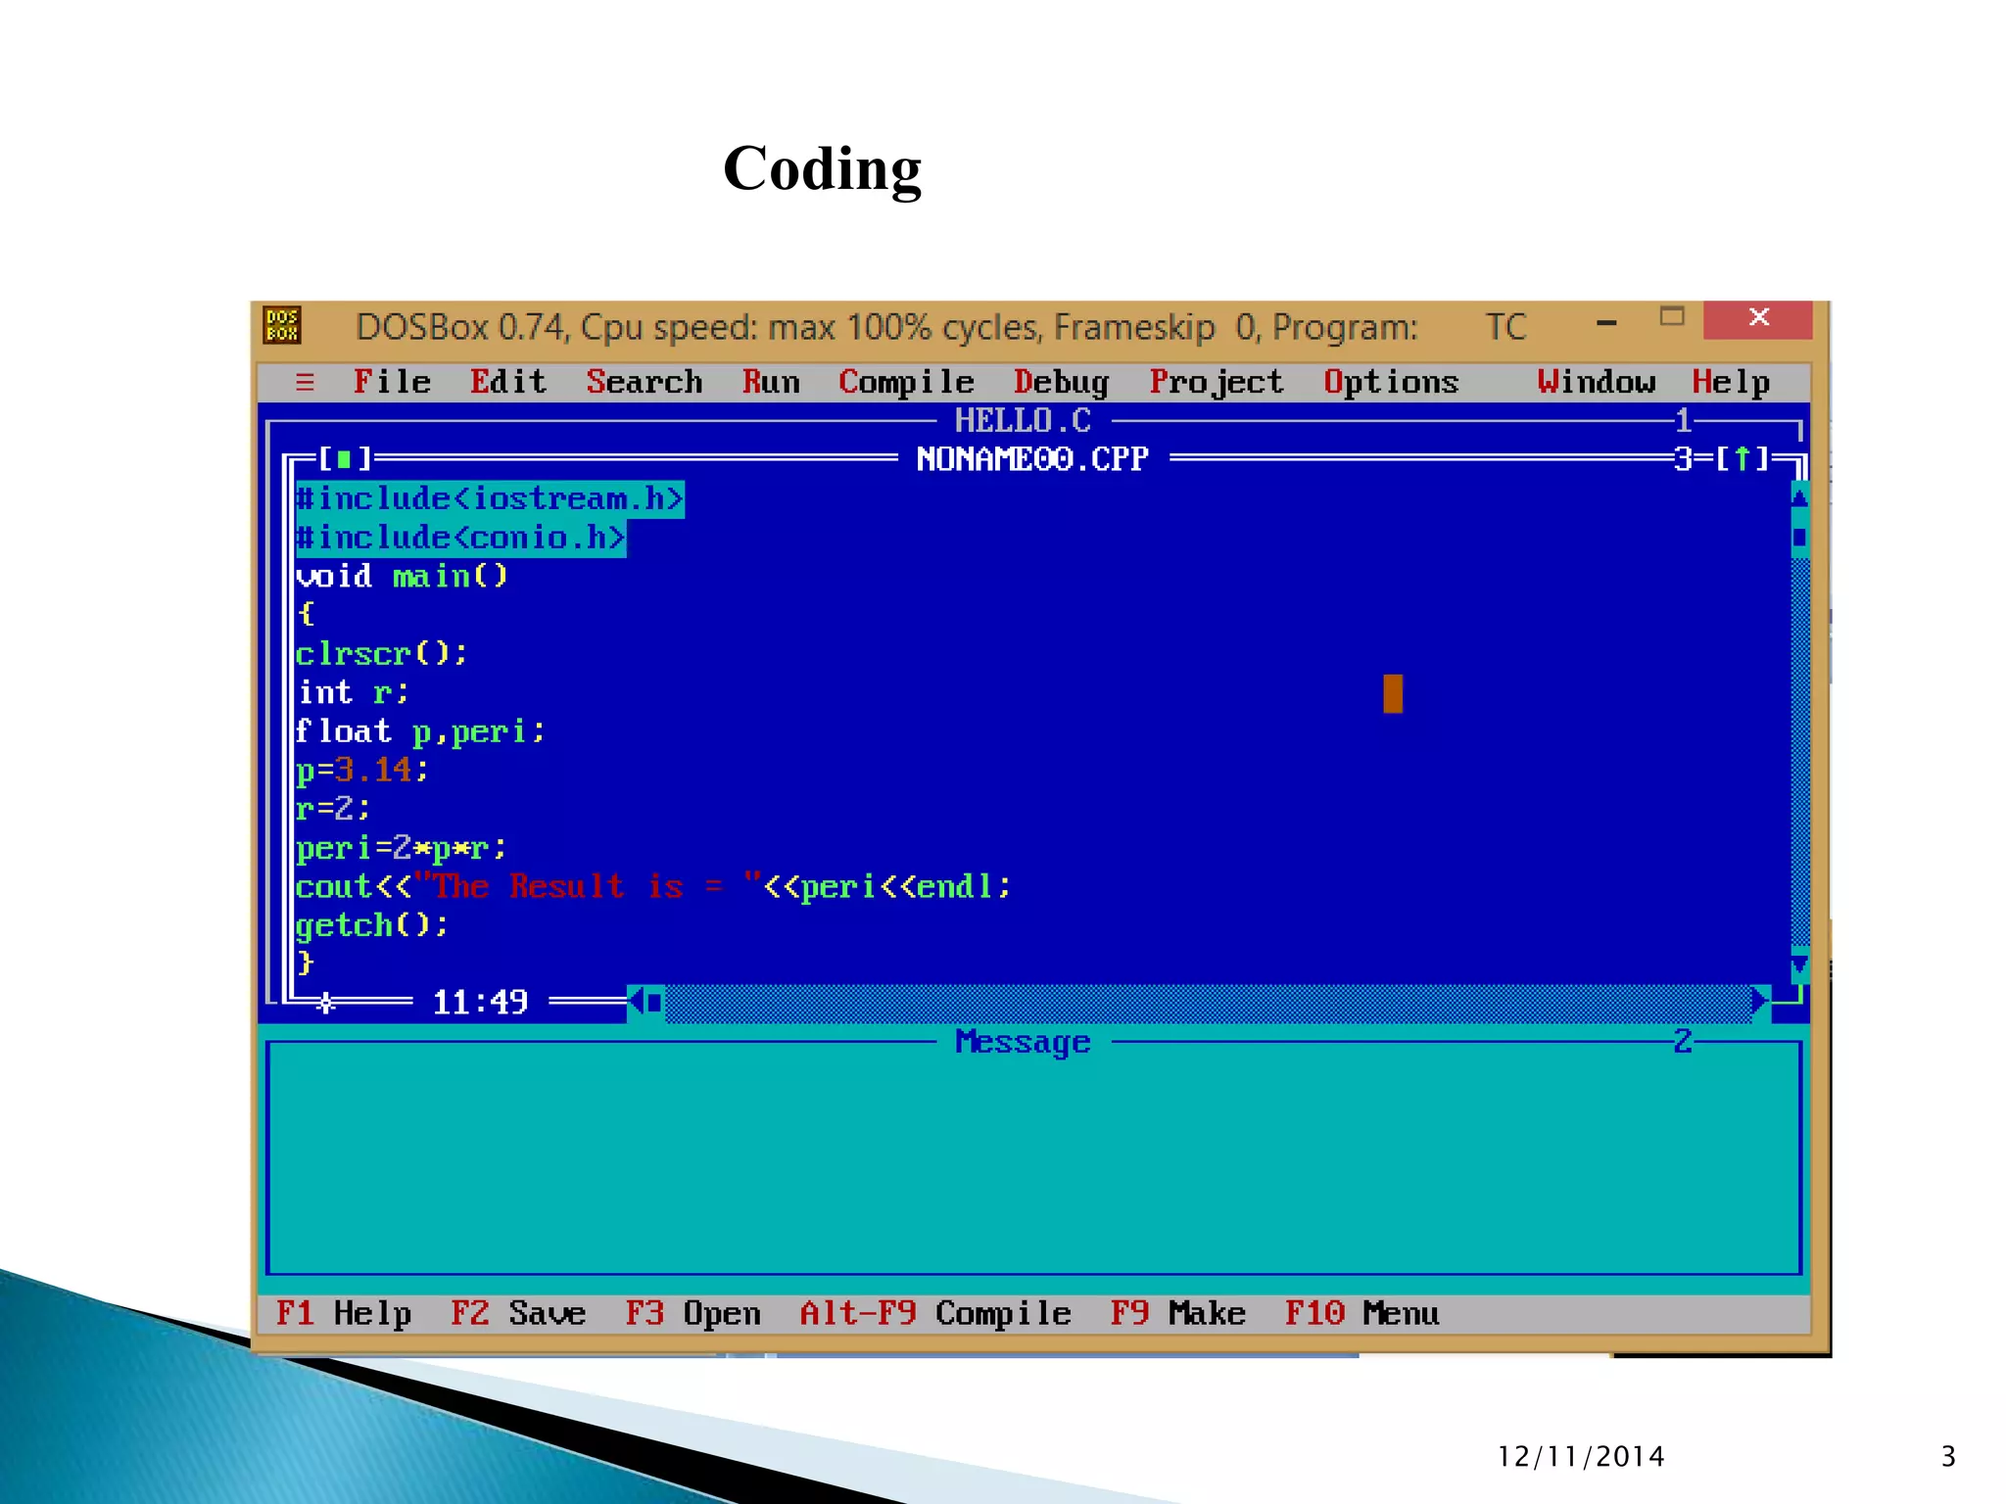The image size is (2006, 1504).
Task: Click the window number 1 on HELLO.C frame
Action: tap(1683, 421)
